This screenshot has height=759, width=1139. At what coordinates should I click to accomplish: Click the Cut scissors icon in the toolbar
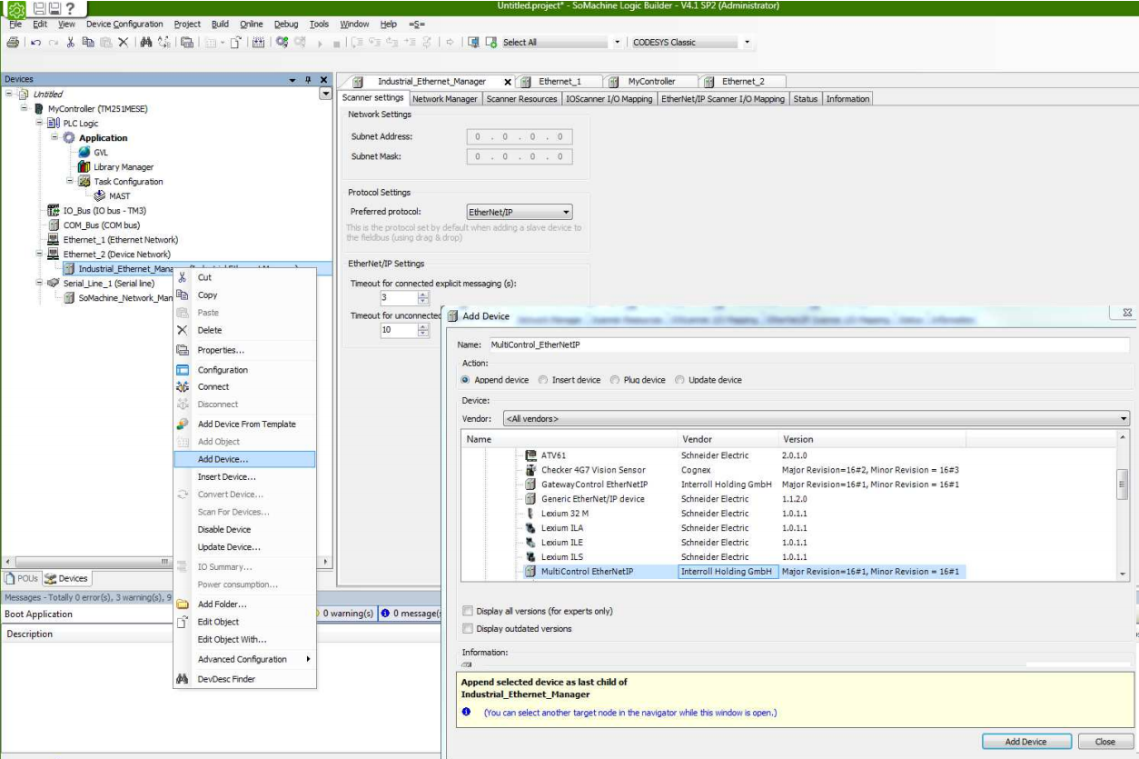pyautogui.click(x=71, y=43)
